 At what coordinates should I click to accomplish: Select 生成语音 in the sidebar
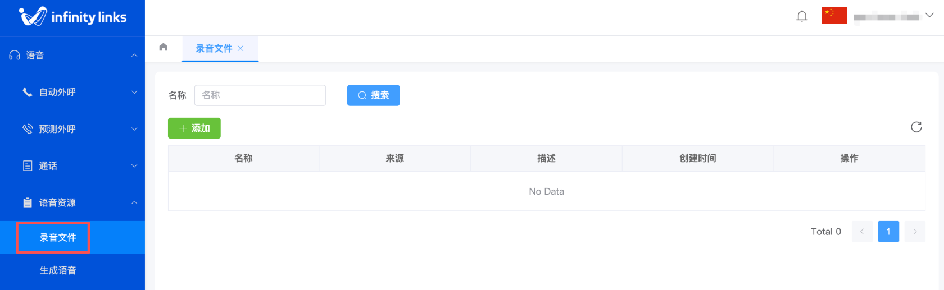[x=58, y=270]
